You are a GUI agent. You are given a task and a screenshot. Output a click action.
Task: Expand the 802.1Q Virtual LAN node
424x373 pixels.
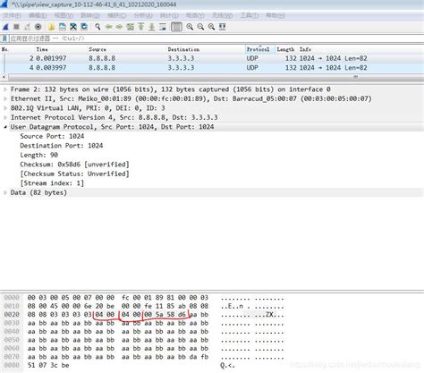pos(5,108)
